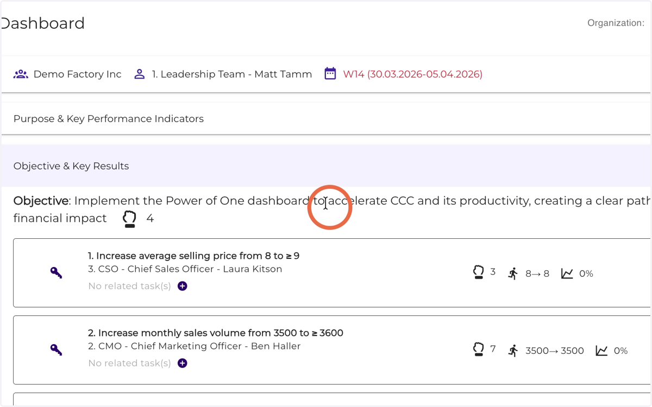This screenshot has width=652, height=407.
Task: Open the 1. Leadership Team - Matt Tamm selector
Action: pos(232,74)
